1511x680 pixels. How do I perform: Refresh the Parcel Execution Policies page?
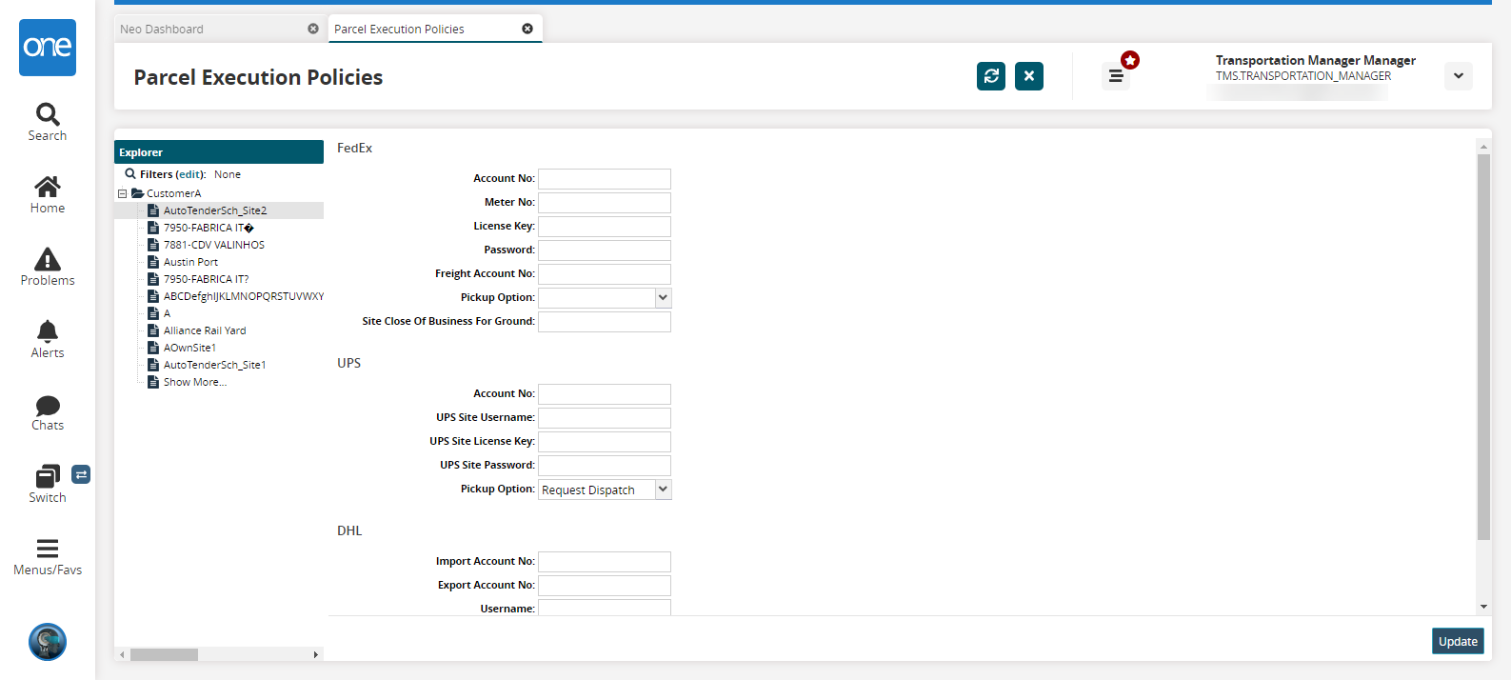(991, 76)
